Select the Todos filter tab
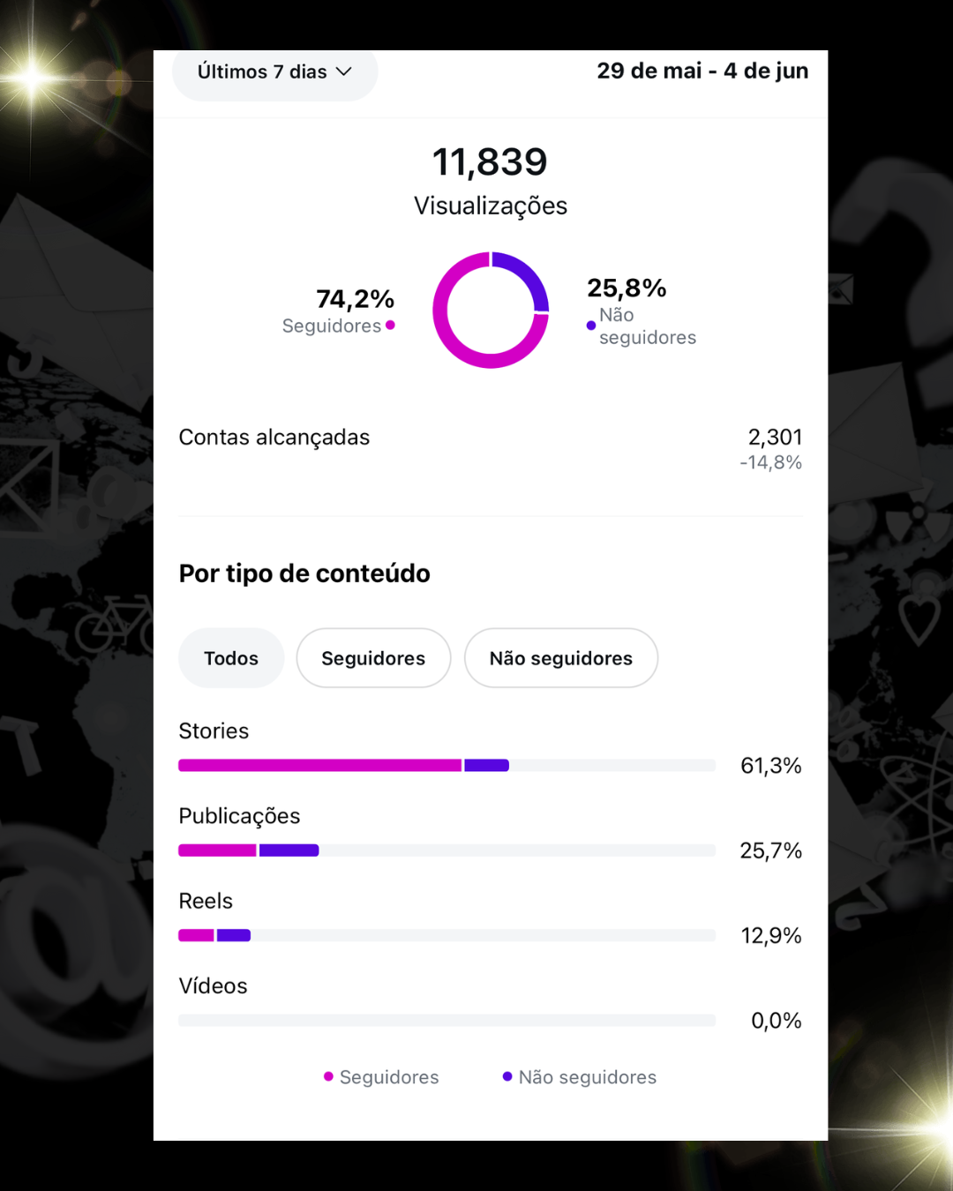Image resolution: width=953 pixels, height=1191 pixels. click(231, 658)
